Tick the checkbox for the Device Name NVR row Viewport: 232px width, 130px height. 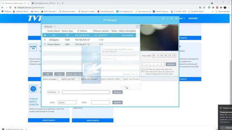pos(45,44)
